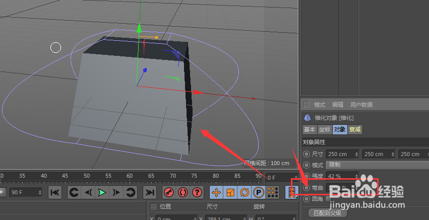This screenshot has height=220, width=429.
Task: Adjust first 尺寸 field stepper arrows
Action: [x=356, y=154]
